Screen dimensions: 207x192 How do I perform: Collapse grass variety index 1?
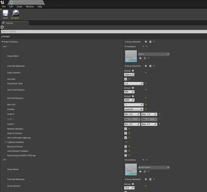click(4, 160)
